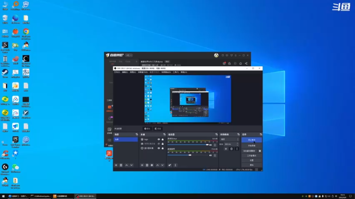This screenshot has width=355, height=199.
Task: Open Mic/Aux channel options three-dot menu
Action: click(x=215, y=145)
